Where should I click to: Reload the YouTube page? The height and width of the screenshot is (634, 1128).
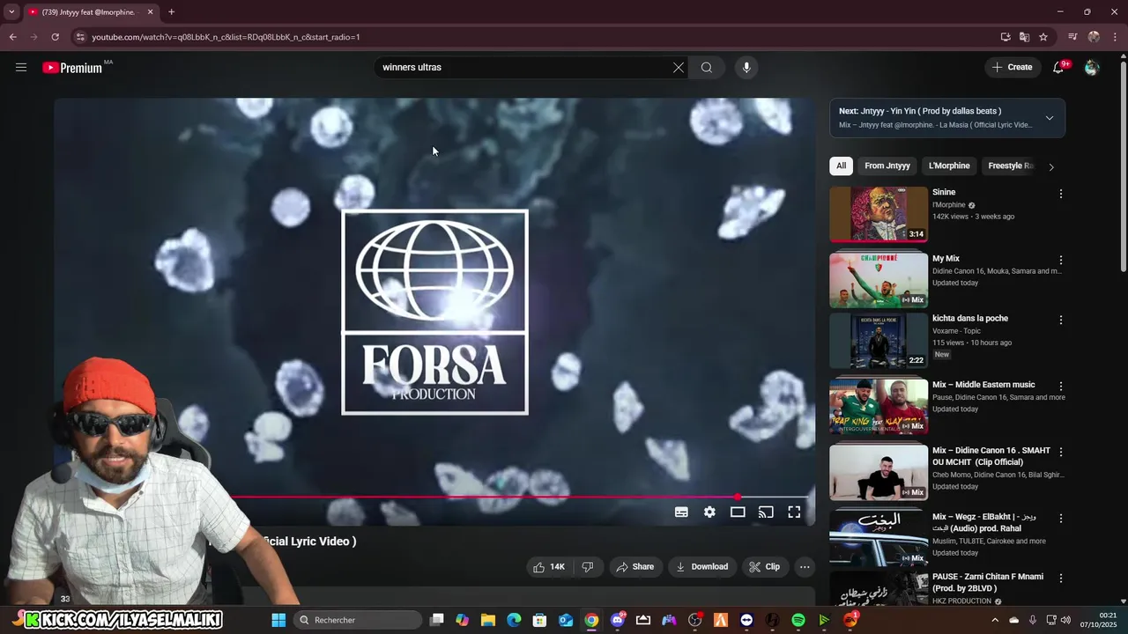55,37
